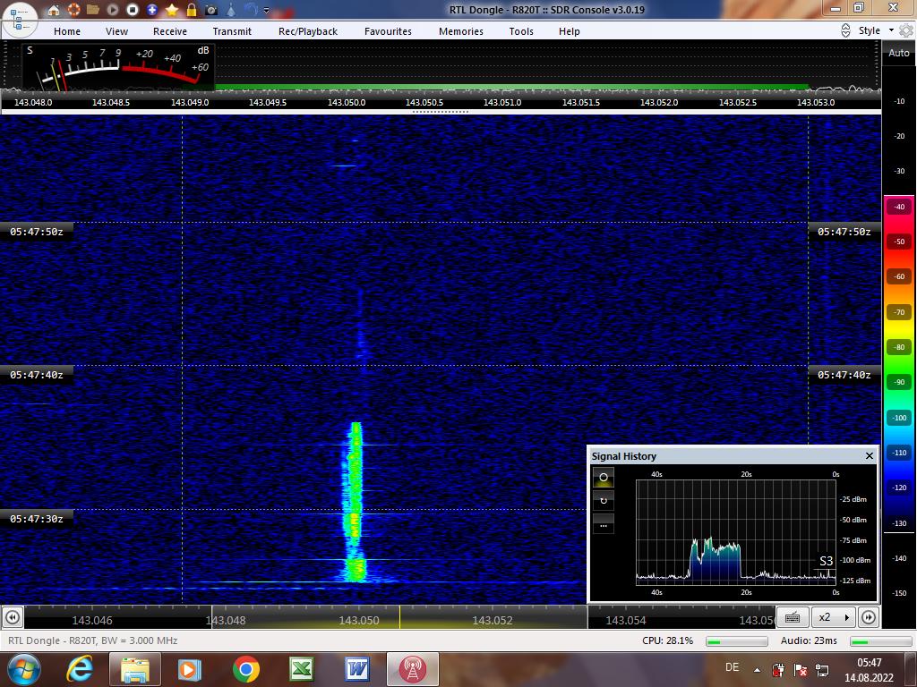Click the gray play icon in quick toolbar
The width and height of the screenshot is (917, 687).
(x=113, y=9)
